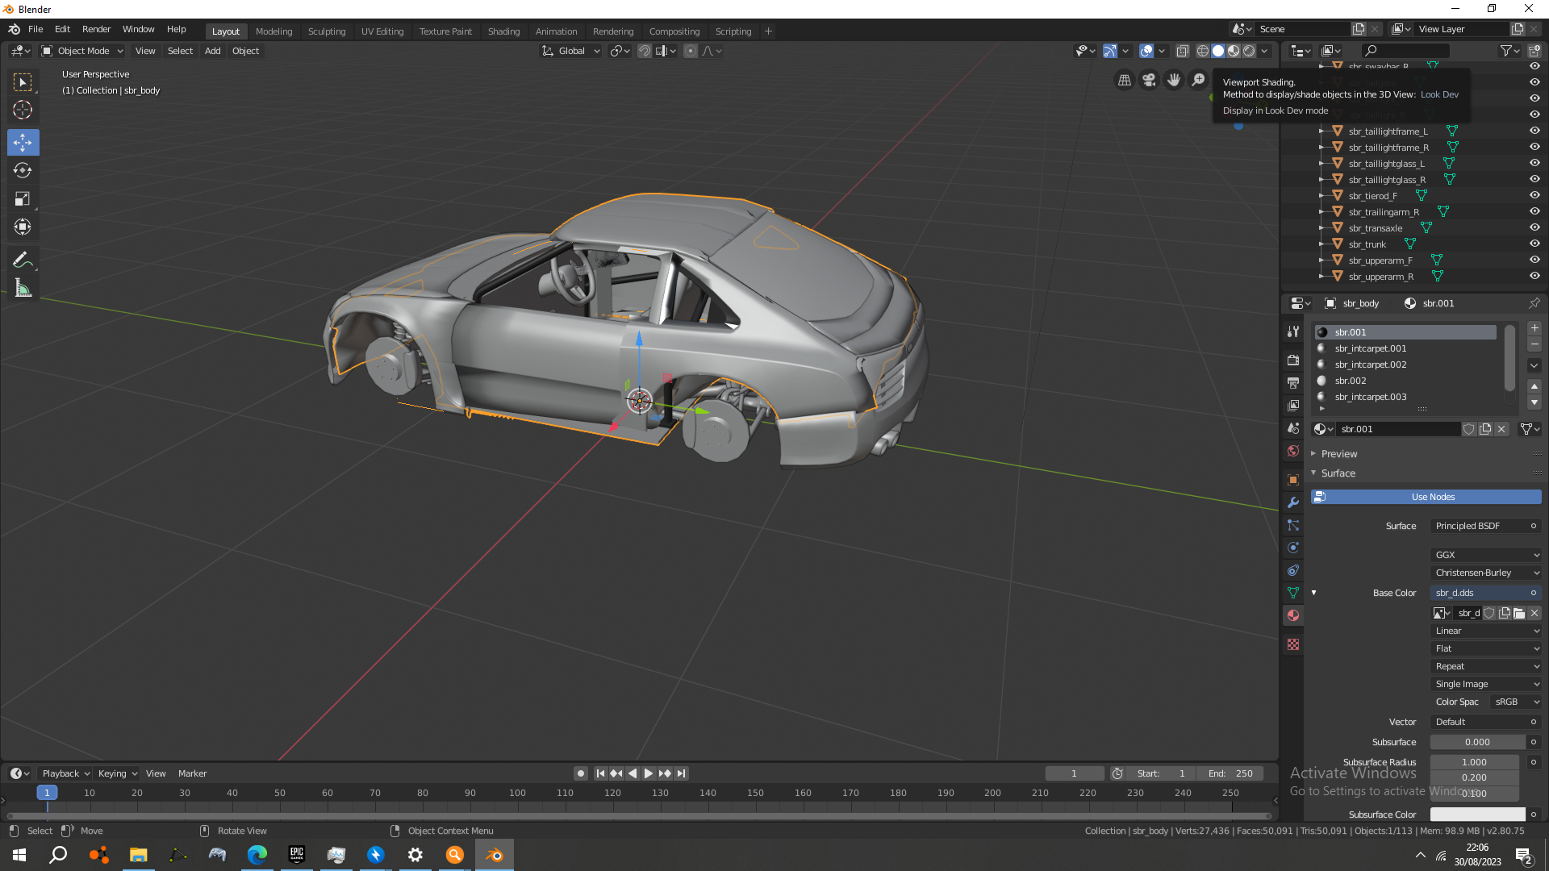Click the pan view hand icon
Viewport: 1549px width, 871px height.
(1174, 80)
